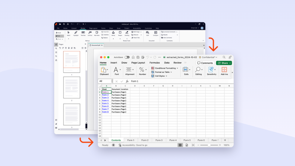Screen dimensions: 295x166
Task: Click the Add Note tool
Action: pyautogui.click(x=97, y=33)
